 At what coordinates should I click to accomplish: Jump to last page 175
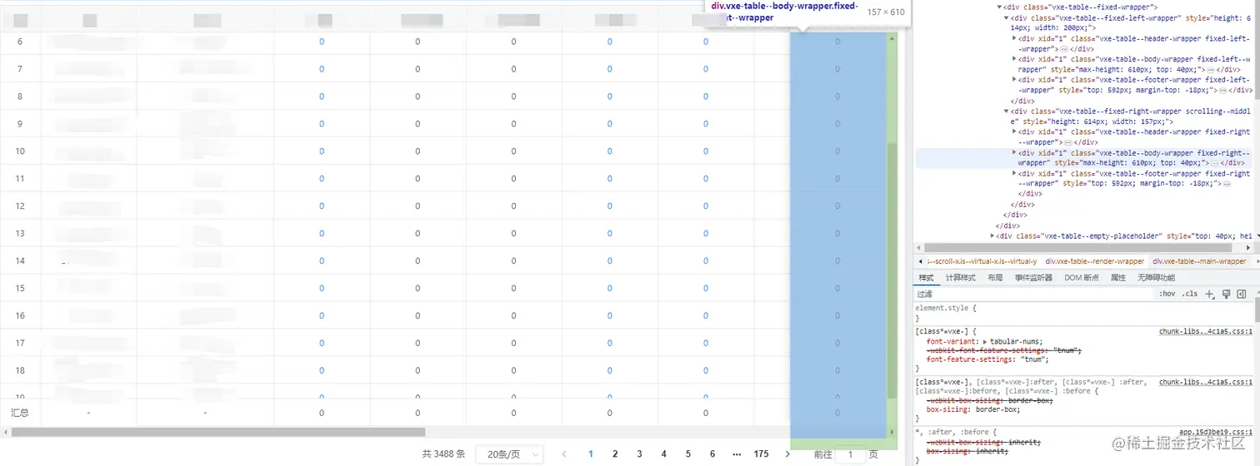tap(761, 454)
